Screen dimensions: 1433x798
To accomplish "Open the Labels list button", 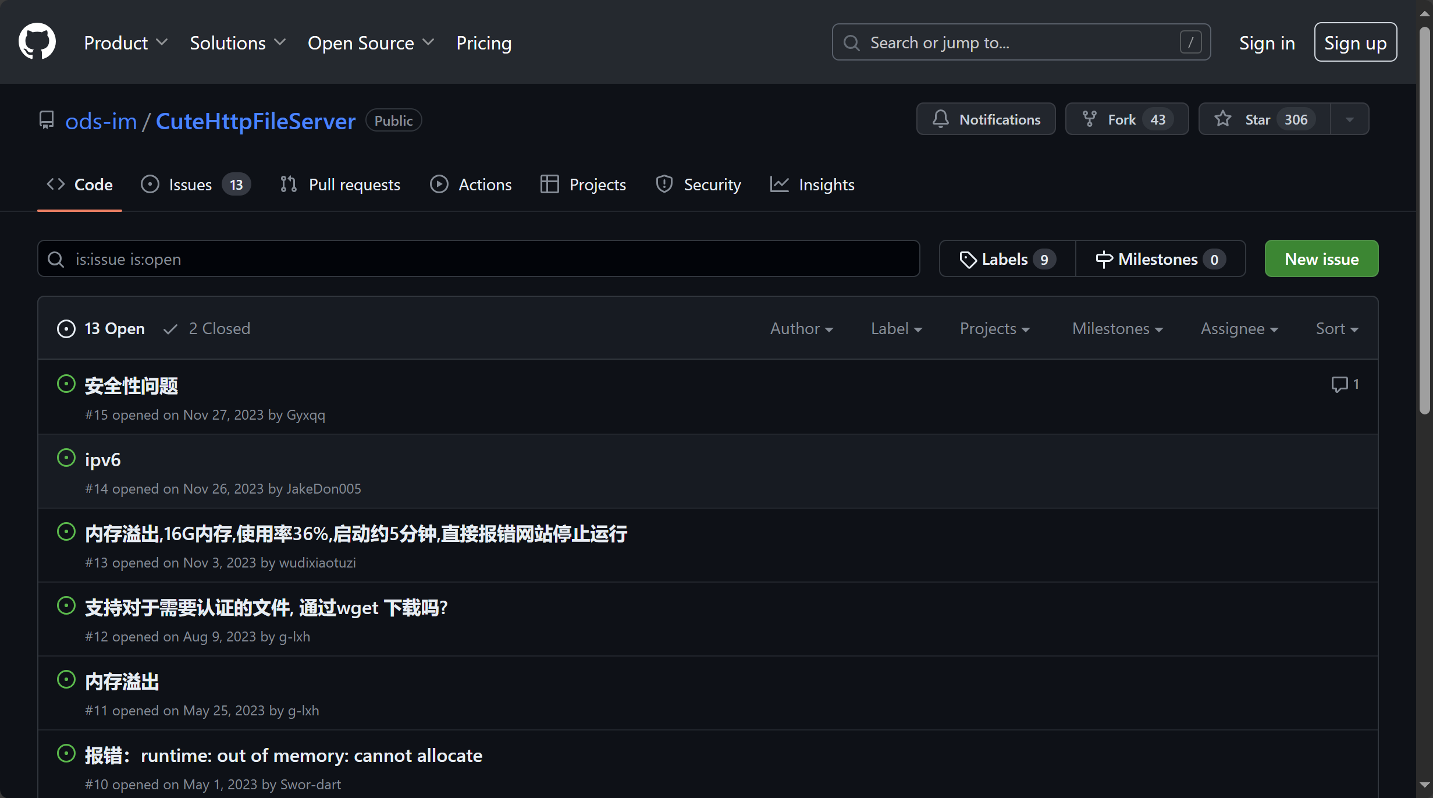I will coord(1007,259).
